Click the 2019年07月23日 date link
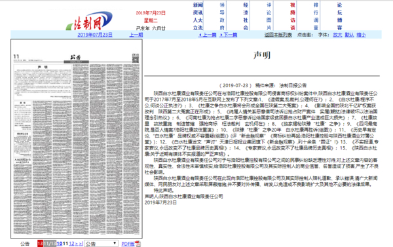Screen dimensions: 393x247 (95, 35)
